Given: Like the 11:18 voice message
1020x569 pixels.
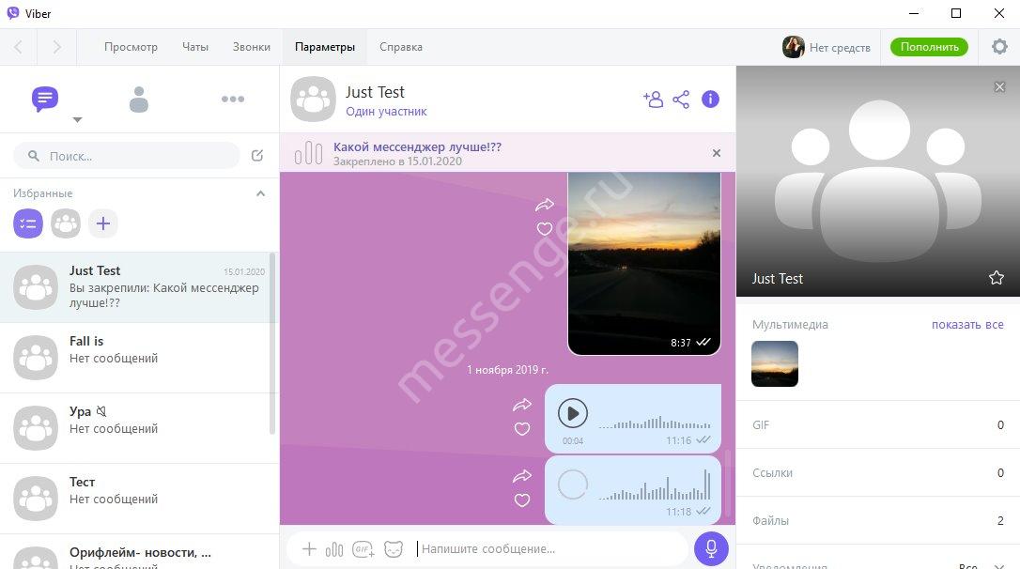Looking at the screenshot, I should coord(521,500).
